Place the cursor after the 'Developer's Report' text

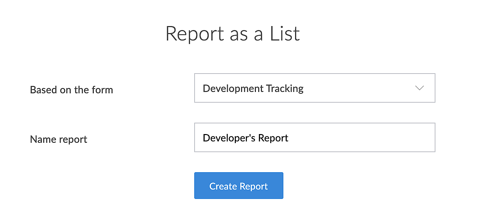point(289,138)
